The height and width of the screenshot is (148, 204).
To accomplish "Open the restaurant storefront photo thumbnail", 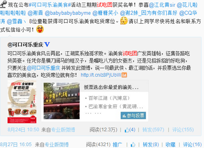I will [x=62, y=101].
